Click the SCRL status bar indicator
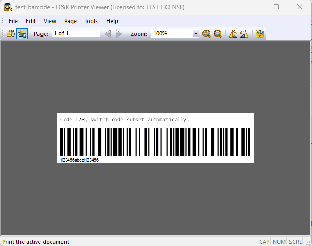 click(x=295, y=242)
